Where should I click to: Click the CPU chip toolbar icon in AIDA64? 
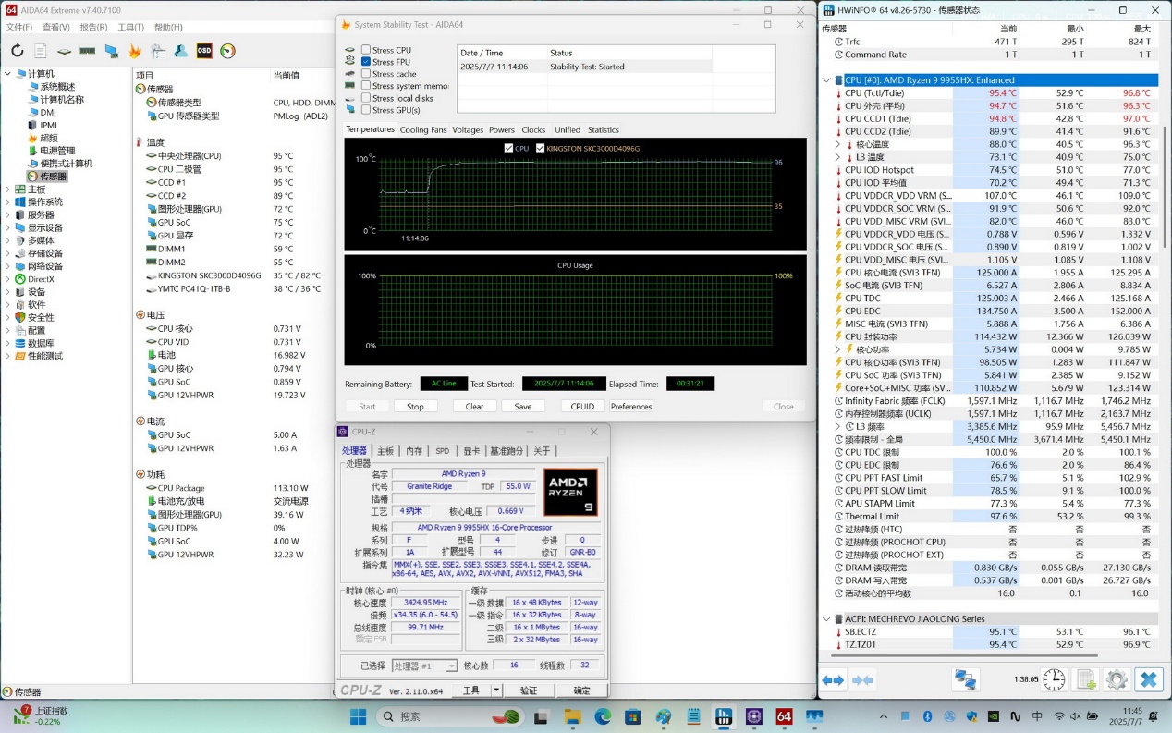[64, 51]
